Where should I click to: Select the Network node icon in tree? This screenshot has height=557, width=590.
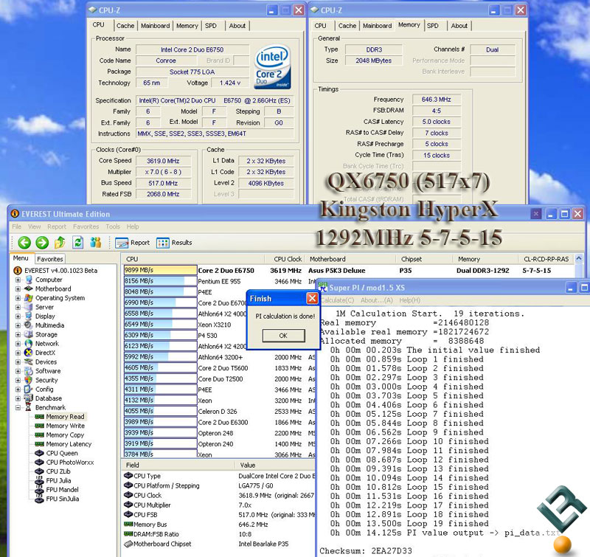point(29,343)
